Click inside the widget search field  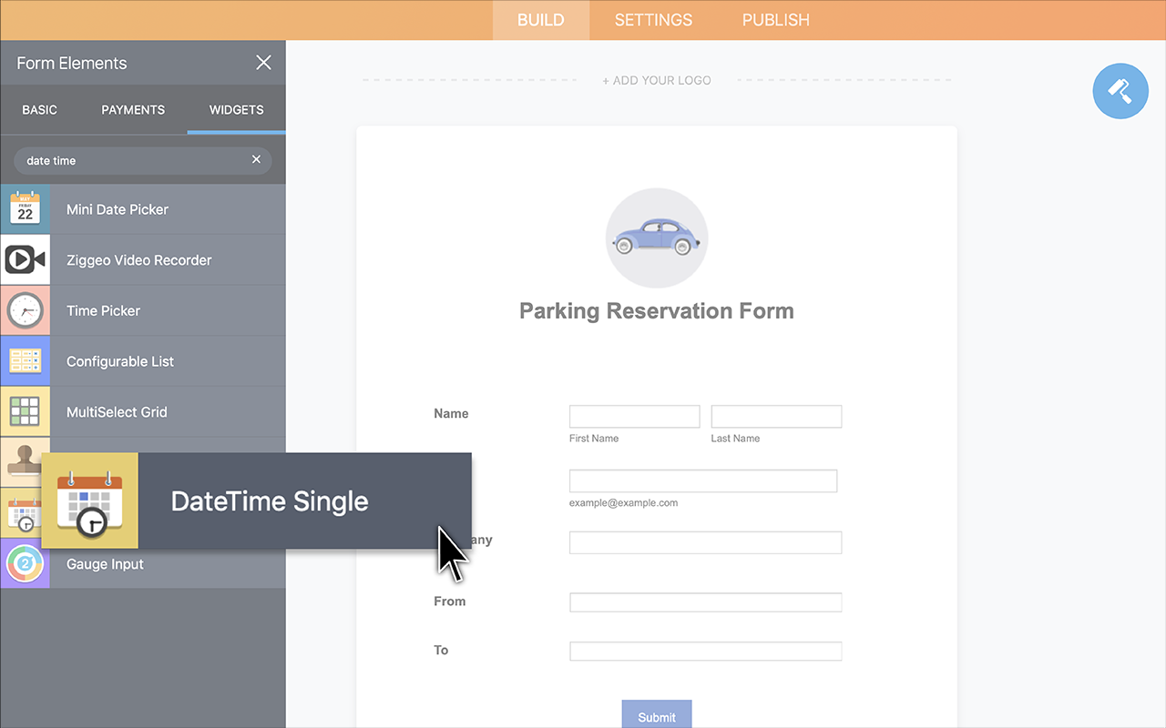128,160
